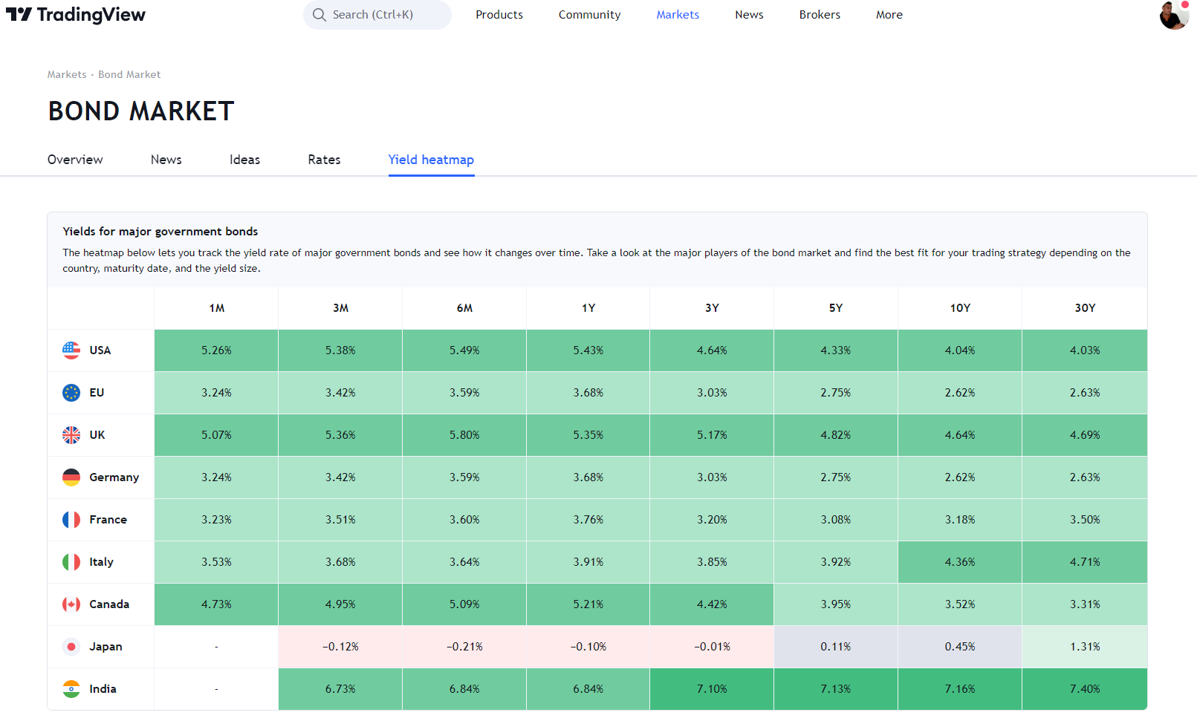Click the USA flag icon

click(x=71, y=350)
